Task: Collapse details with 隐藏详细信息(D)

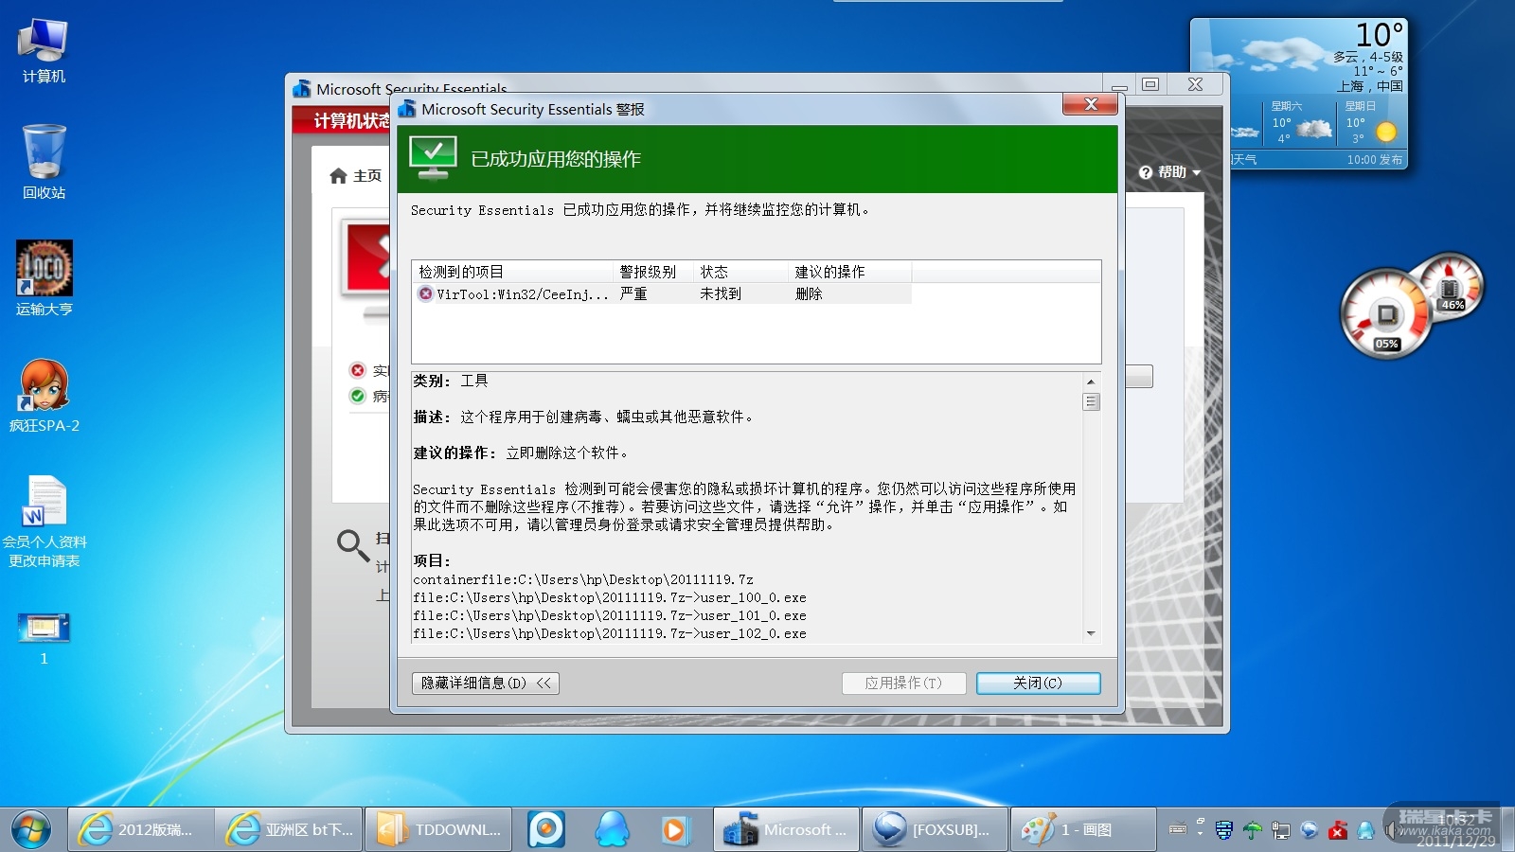Action: [486, 683]
